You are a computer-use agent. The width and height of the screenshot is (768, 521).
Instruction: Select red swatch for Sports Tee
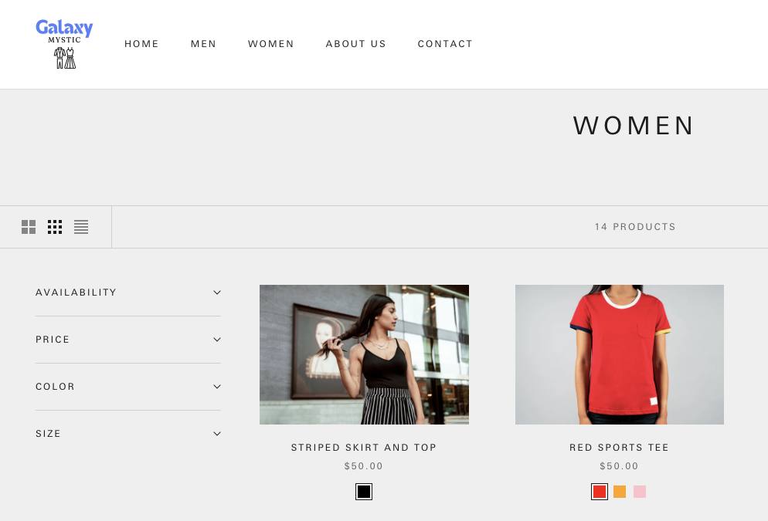point(600,492)
